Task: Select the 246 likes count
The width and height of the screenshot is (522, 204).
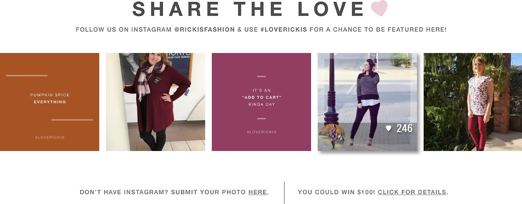Action: coord(405,128)
